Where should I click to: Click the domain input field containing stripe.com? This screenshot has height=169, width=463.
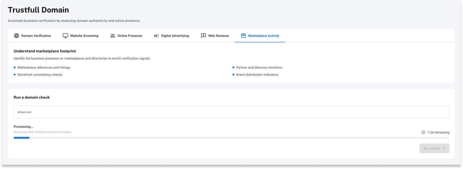(231, 112)
